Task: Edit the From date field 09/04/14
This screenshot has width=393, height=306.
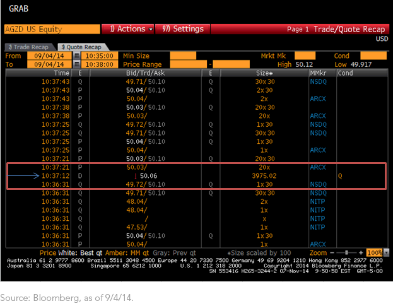Action: [x=49, y=56]
